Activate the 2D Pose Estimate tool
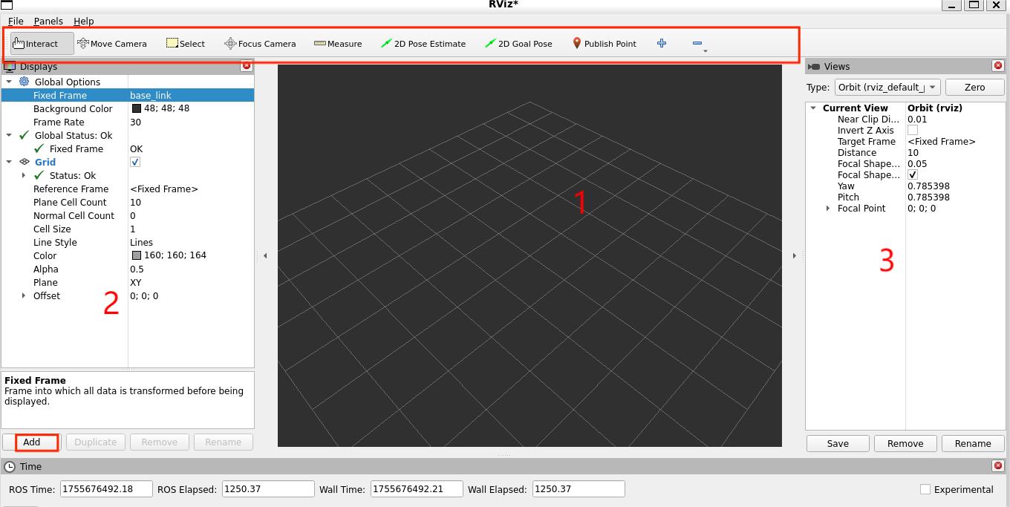Viewport: 1010px width, 507px height. pos(423,43)
